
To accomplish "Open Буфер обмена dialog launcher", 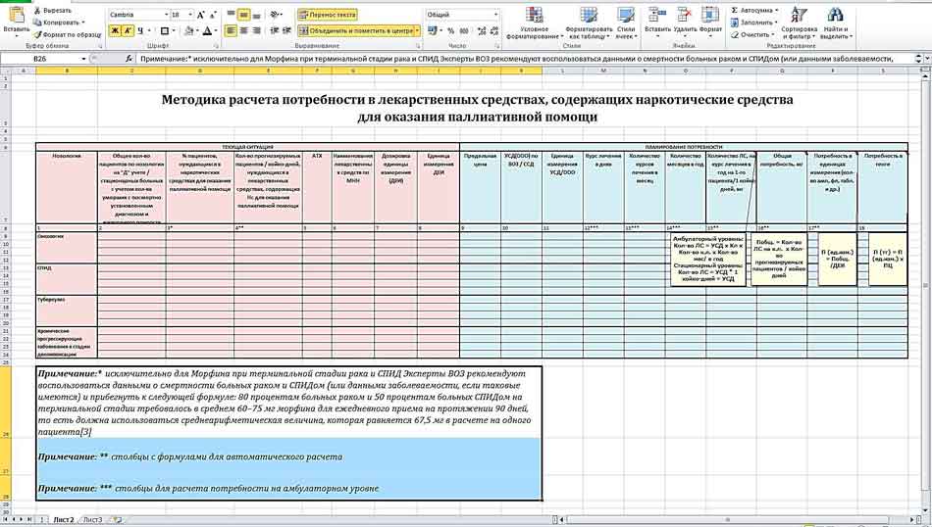I will click(100, 46).
